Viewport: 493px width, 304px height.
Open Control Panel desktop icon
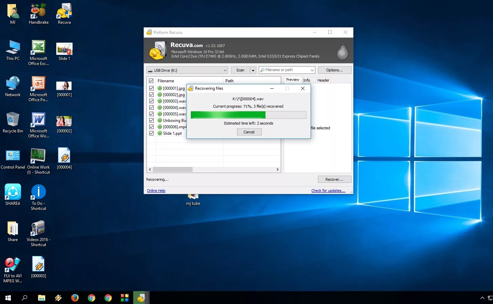(13, 159)
